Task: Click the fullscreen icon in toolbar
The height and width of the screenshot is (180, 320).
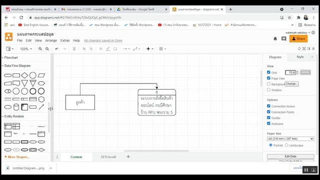Action: [x=304, y=49]
